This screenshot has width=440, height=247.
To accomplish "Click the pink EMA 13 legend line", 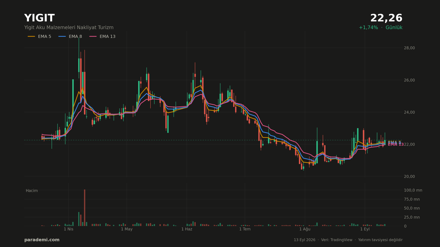I will [x=93, y=37].
